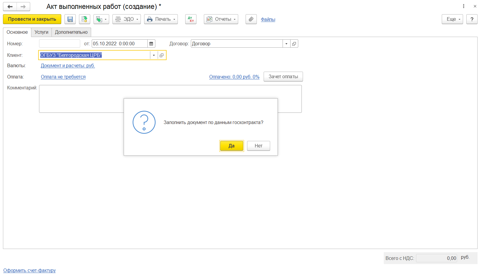Open the Печать dropdown
The height and width of the screenshot is (275, 482).
point(161,19)
